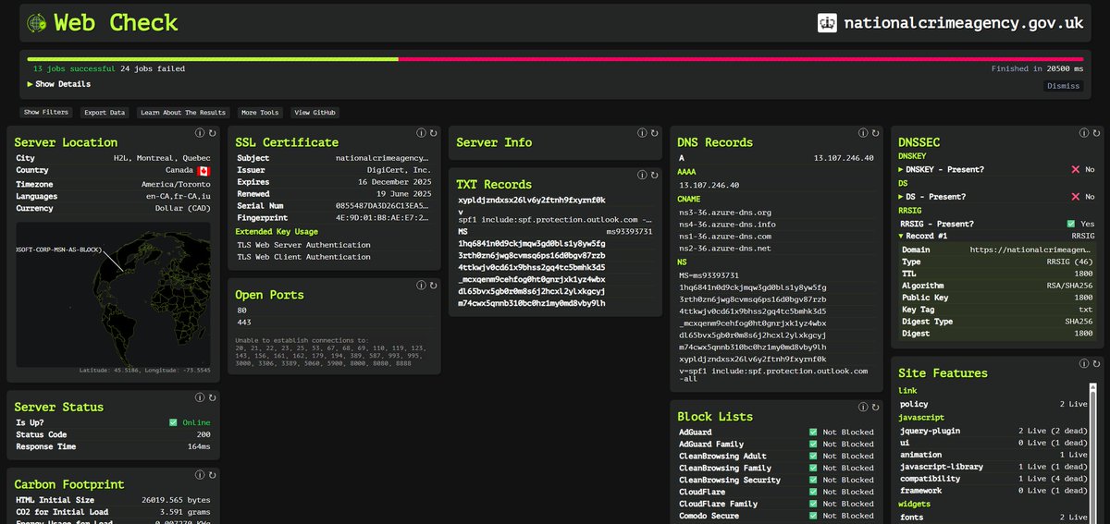Click the AdGuard Not Blocked checkmark

813,433
